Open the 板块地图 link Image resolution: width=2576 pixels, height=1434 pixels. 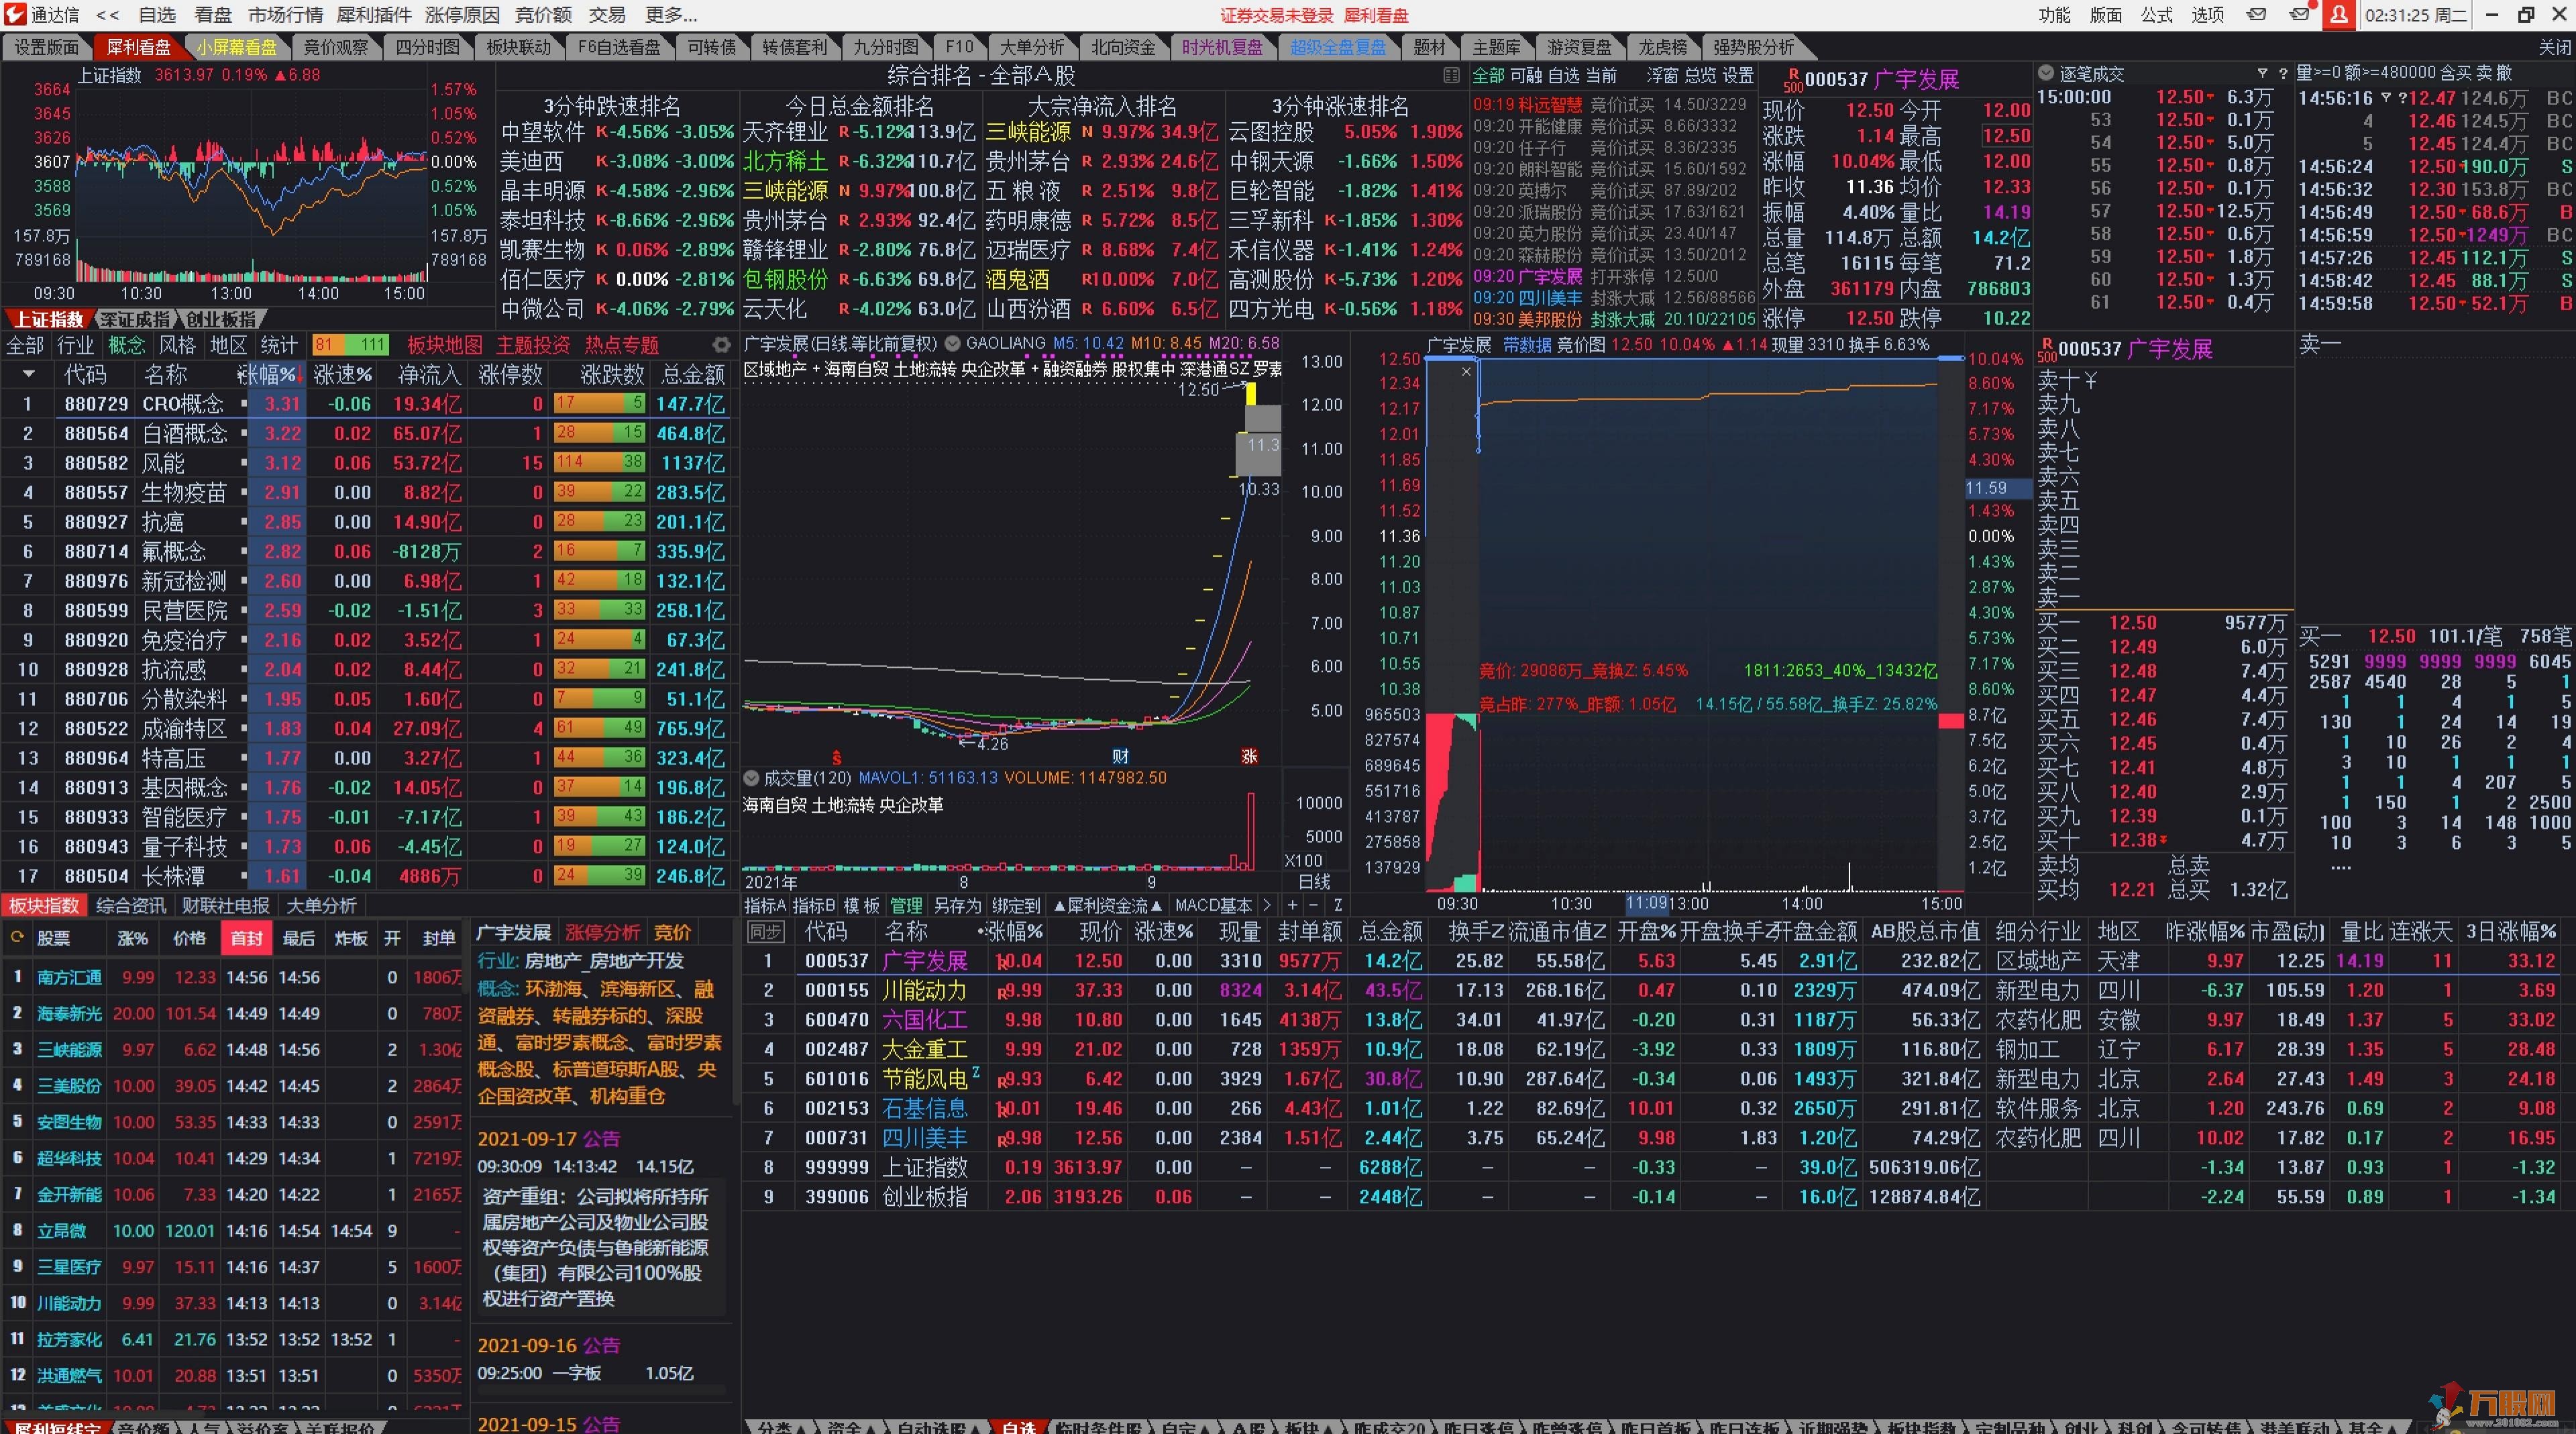pyautogui.click(x=445, y=345)
